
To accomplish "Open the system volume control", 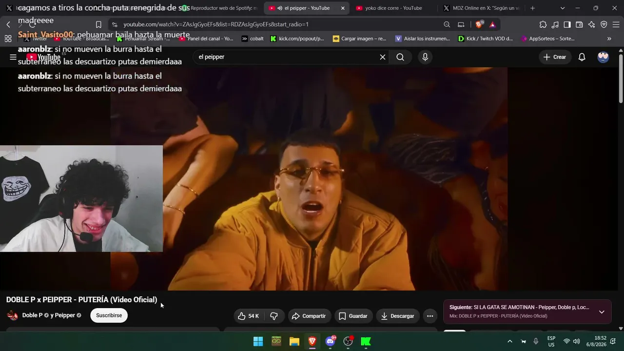I will (577, 341).
